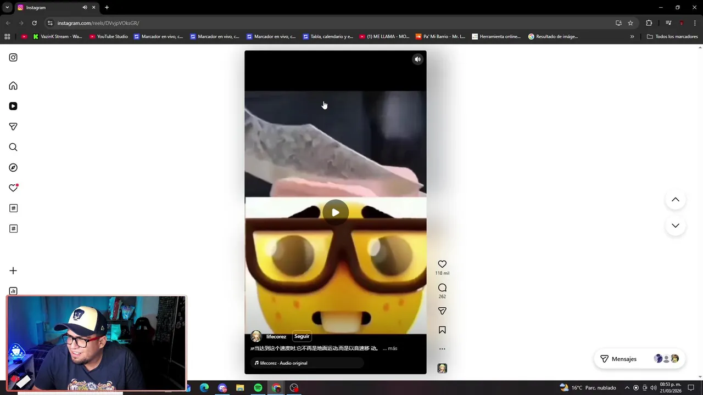703x395 pixels.
Task: Create a new post with plus icon
Action: point(13,270)
